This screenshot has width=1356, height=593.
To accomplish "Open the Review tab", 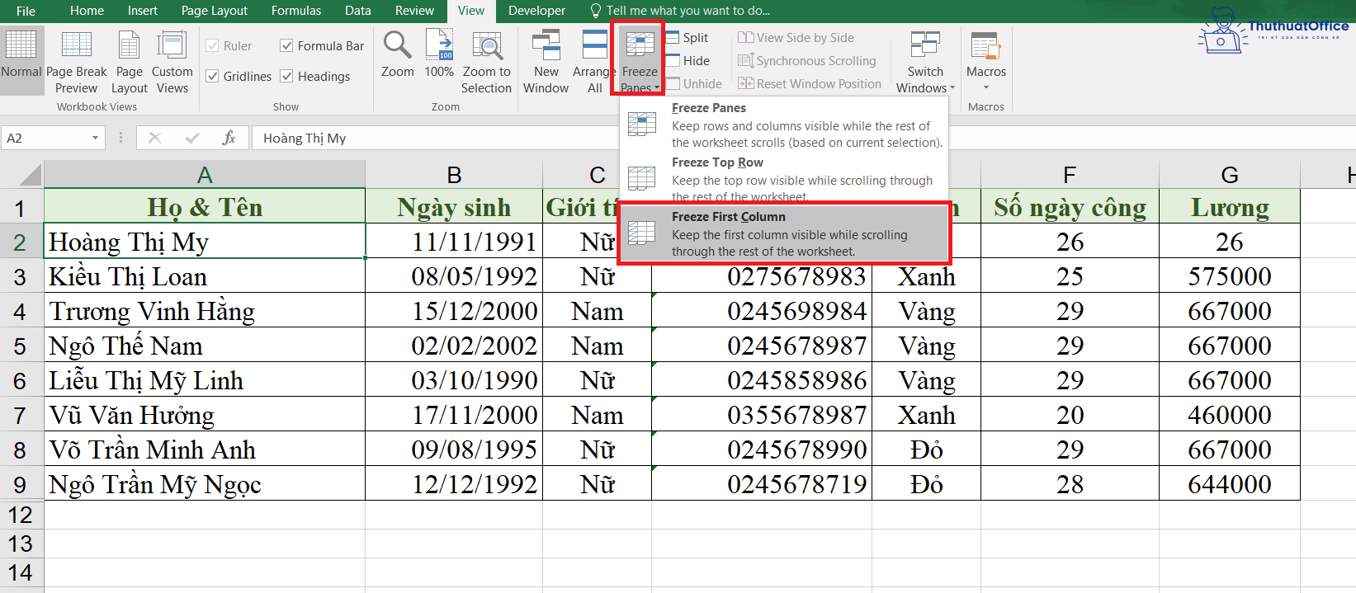I will click(414, 11).
